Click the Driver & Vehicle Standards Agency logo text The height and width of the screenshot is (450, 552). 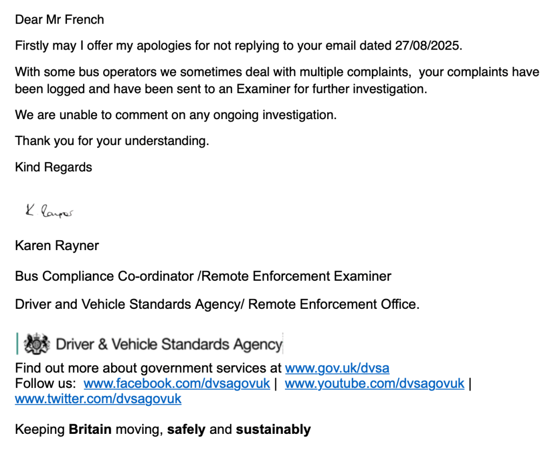(x=169, y=344)
